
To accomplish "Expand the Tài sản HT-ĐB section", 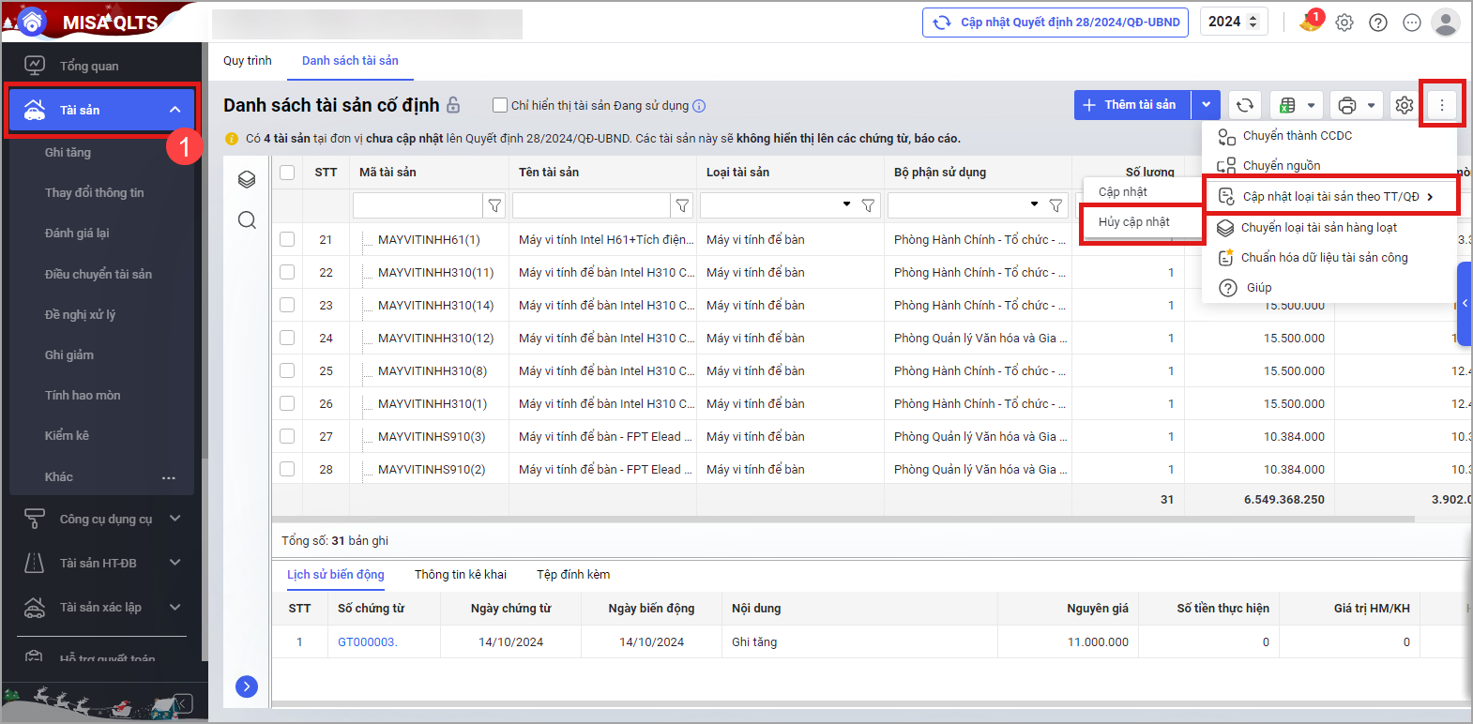I will [175, 563].
